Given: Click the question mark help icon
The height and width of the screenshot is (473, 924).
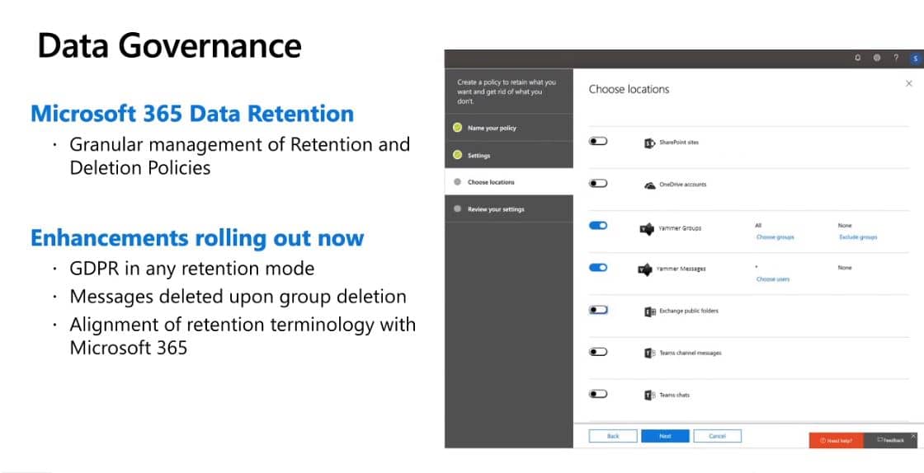Looking at the screenshot, I should click(896, 59).
